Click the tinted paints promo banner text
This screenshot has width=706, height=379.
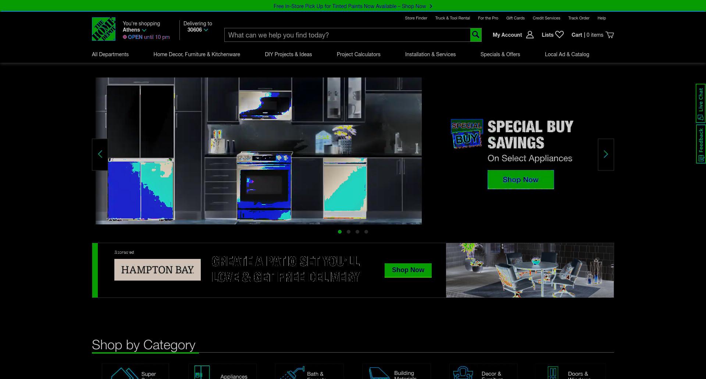350,6
